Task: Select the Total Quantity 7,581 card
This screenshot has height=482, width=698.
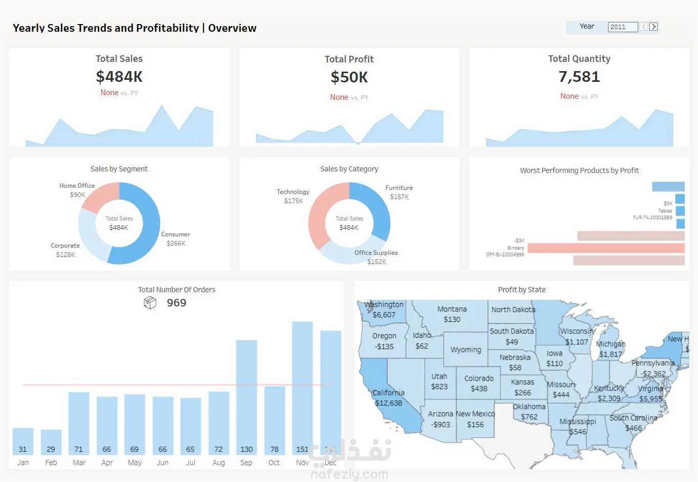Action: [579, 98]
